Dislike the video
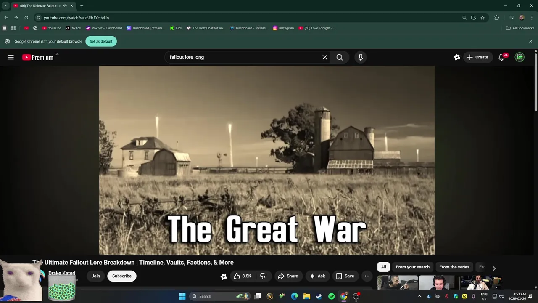This screenshot has width=538, height=303. click(x=264, y=276)
